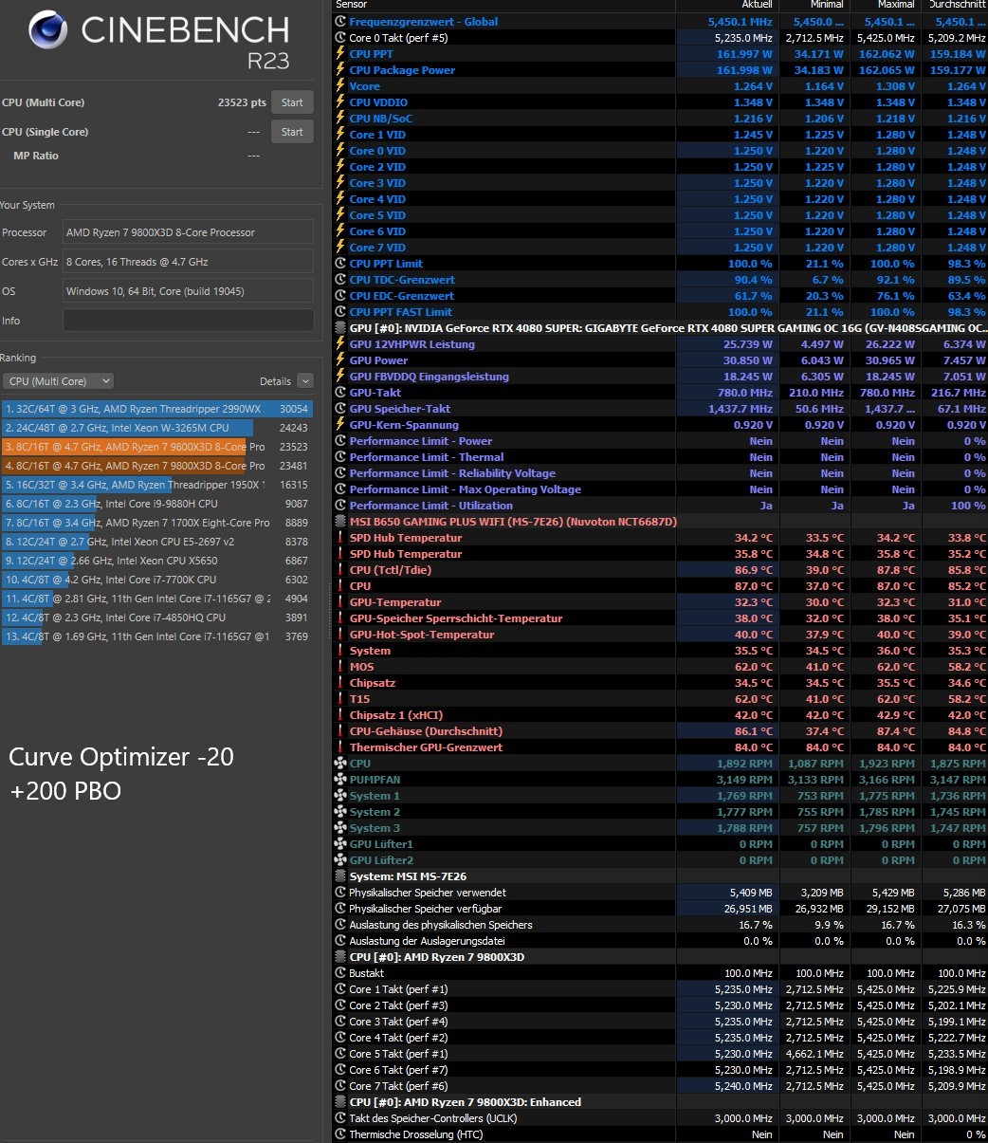Click lightning icon of CPU VDDIO
The width and height of the screenshot is (988, 1143).
pyautogui.click(x=341, y=102)
